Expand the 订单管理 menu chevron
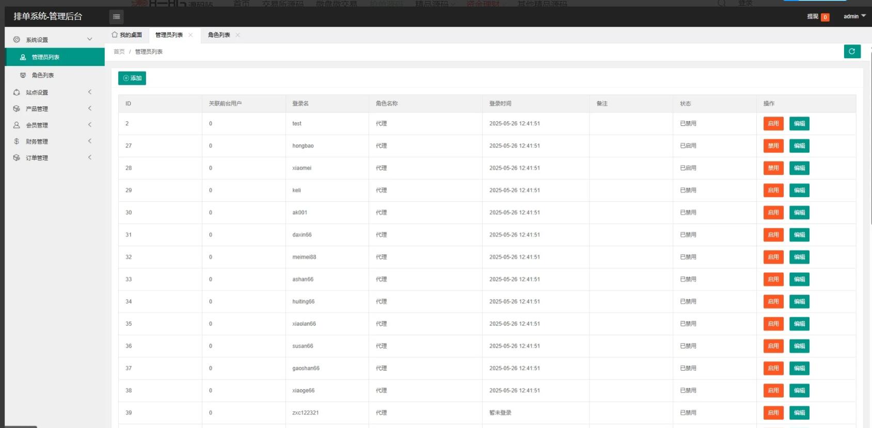Screen dimensions: 872x428 click(x=90, y=157)
